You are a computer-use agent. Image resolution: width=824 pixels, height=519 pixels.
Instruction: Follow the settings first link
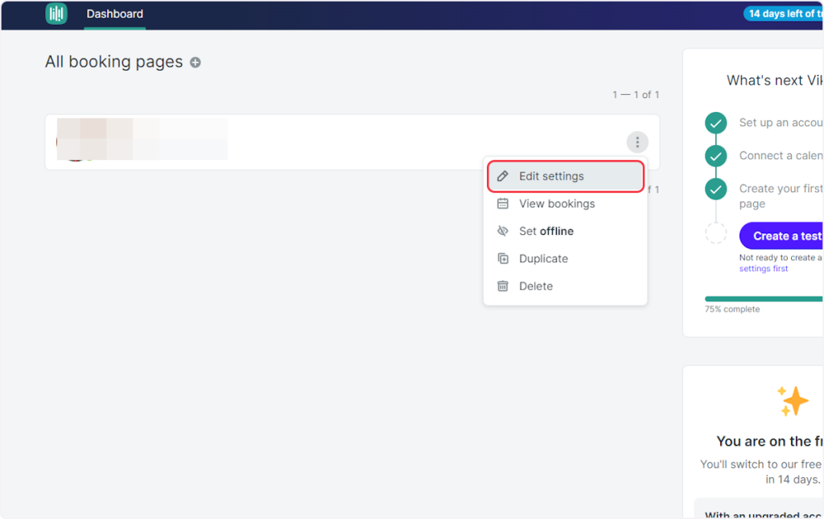pyautogui.click(x=764, y=269)
